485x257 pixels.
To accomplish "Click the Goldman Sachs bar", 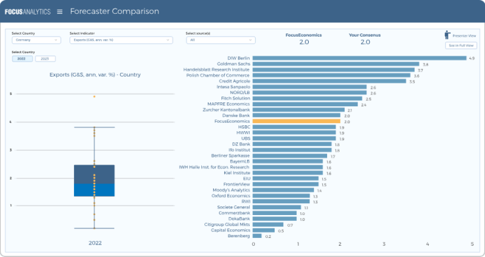I will [336, 64].
